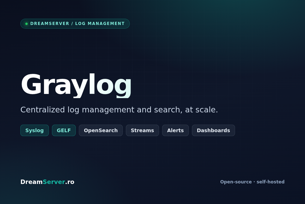The image size is (305, 204).
Task: Select the Syslog tag
Action: coord(34,130)
